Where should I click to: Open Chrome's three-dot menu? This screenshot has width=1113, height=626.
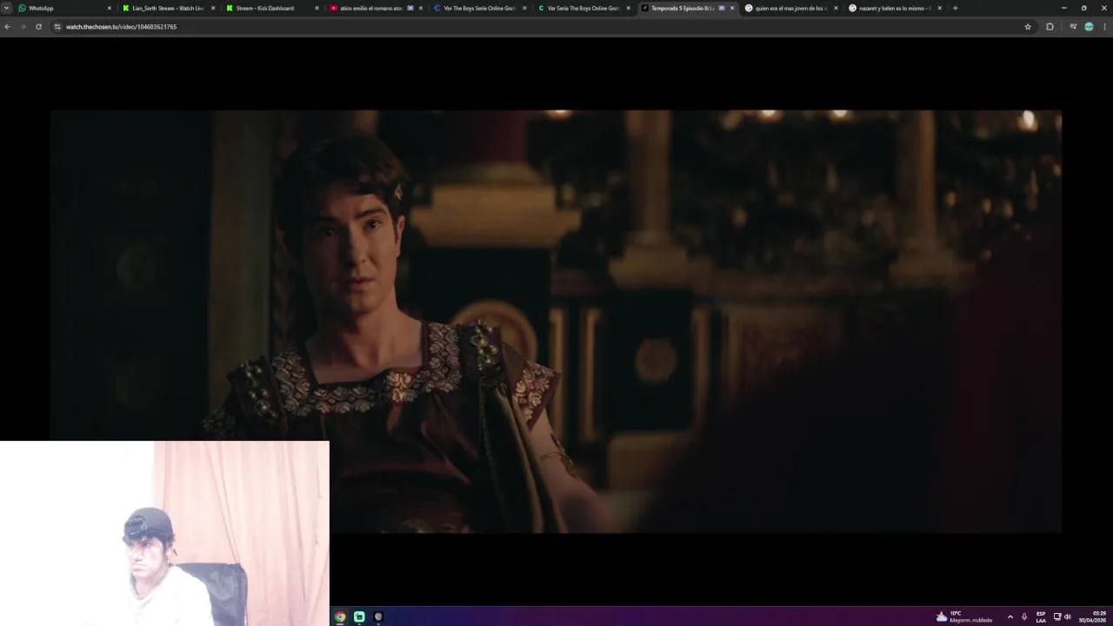(1104, 27)
